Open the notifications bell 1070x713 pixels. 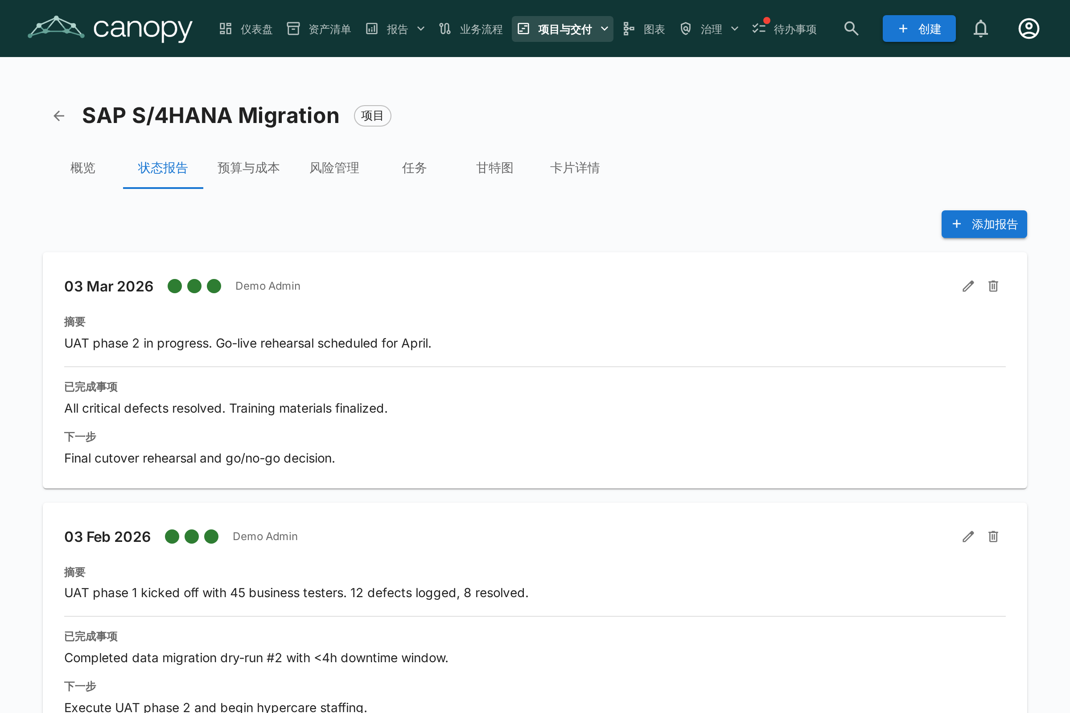coord(981,29)
